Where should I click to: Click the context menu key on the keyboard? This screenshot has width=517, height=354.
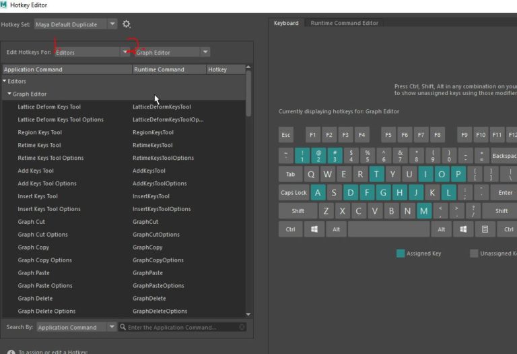point(485,229)
